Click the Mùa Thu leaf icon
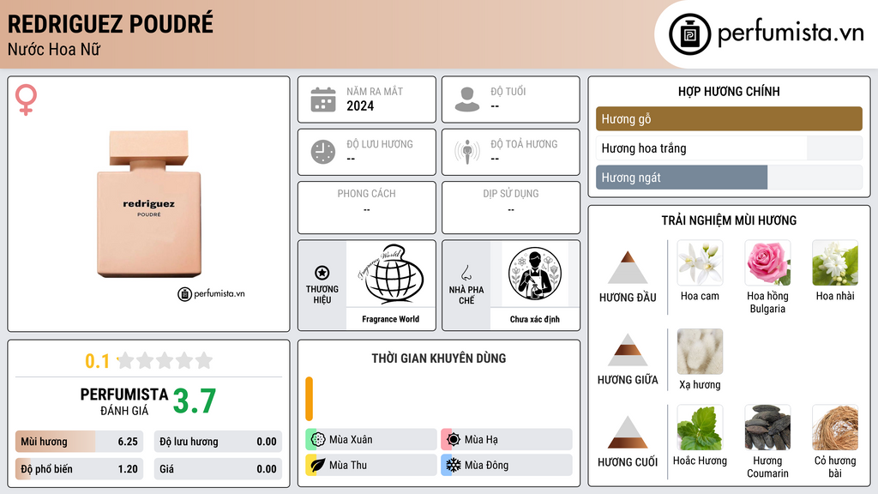This screenshot has width=878, height=494. (317, 465)
